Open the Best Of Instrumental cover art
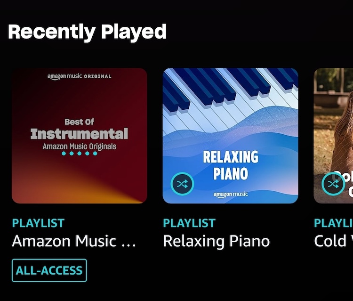353x301 pixels. pyautogui.click(x=80, y=136)
